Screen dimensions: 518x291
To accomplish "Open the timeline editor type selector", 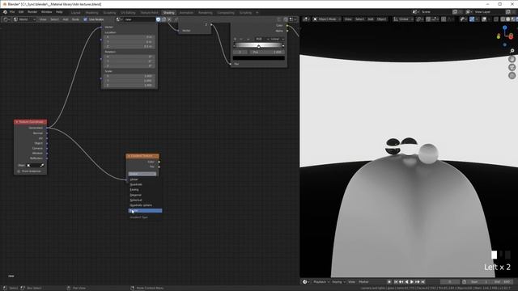I will click(x=306, y=282).
